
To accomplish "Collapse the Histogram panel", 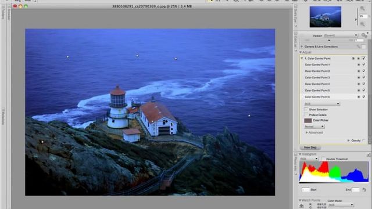I will [300, 154].
